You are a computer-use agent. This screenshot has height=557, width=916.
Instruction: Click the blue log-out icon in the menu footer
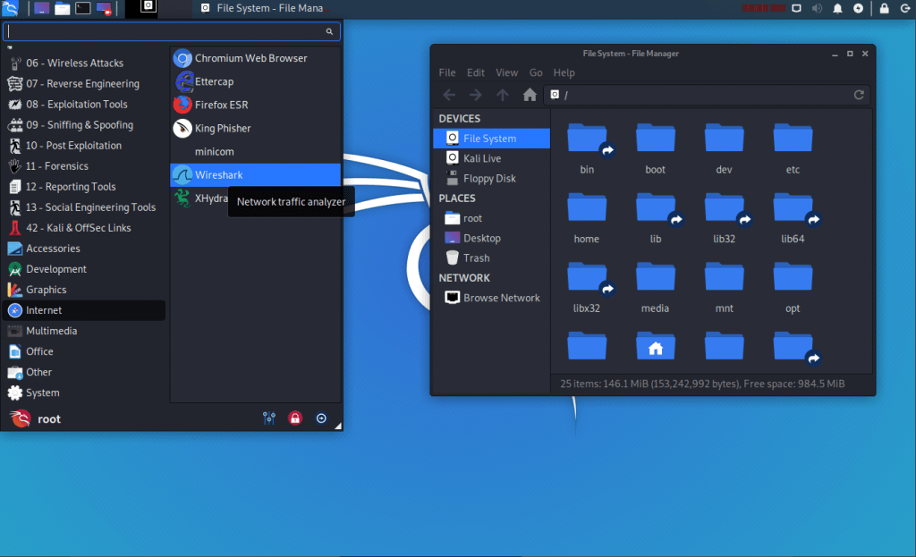pyautogui.click(x=321, y=418)
